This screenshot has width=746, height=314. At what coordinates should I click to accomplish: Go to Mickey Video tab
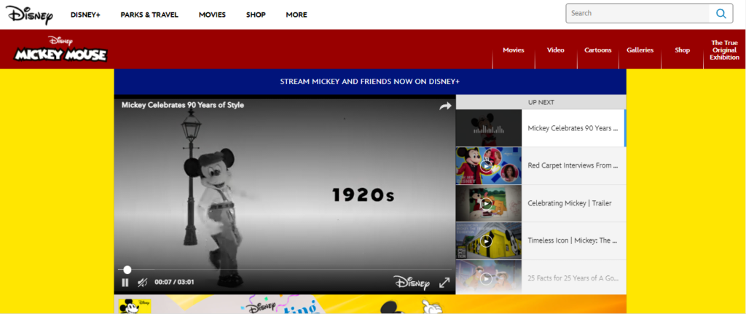coord(556,50)
